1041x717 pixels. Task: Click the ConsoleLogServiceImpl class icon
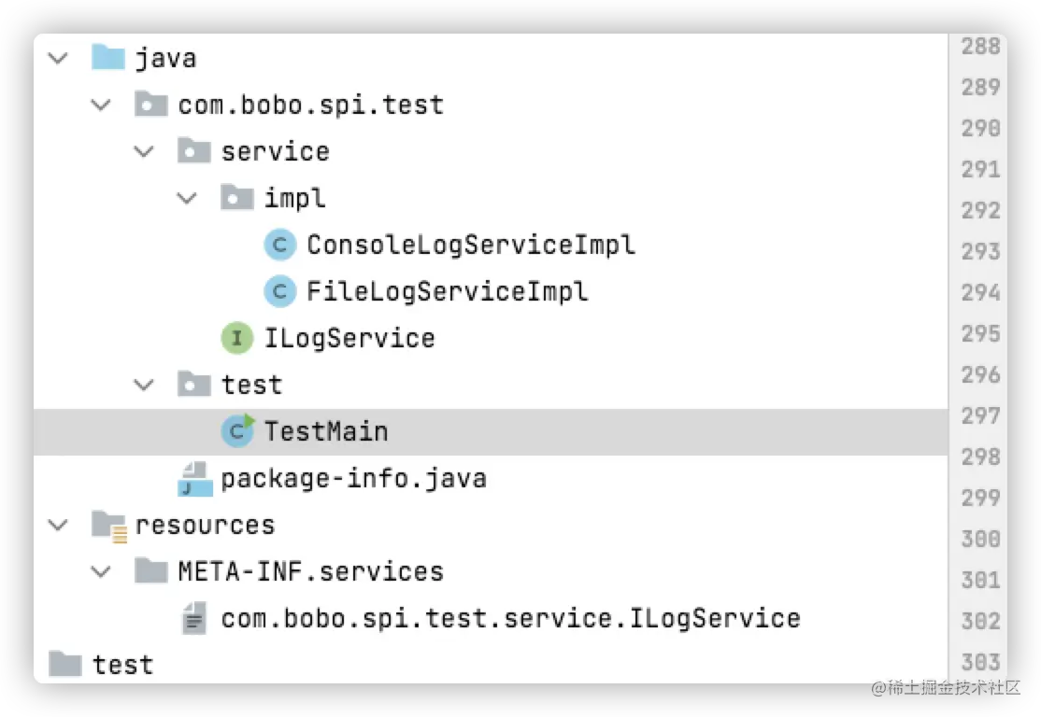pyautogui.click(x=279, y=245)
